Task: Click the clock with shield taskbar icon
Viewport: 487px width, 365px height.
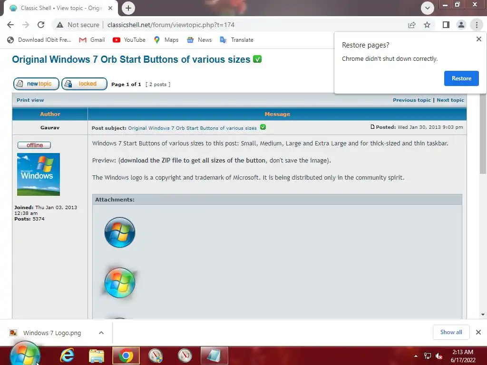Action: click(x=156, y=355)
